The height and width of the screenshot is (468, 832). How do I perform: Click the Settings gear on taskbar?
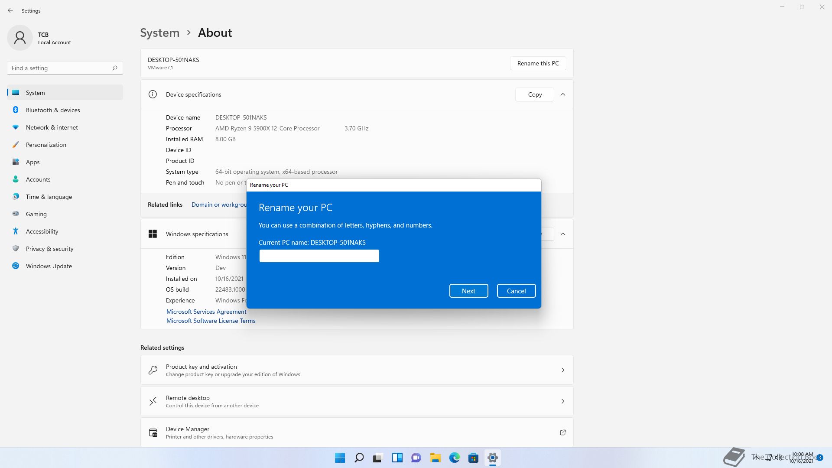(x=493, y=458)
